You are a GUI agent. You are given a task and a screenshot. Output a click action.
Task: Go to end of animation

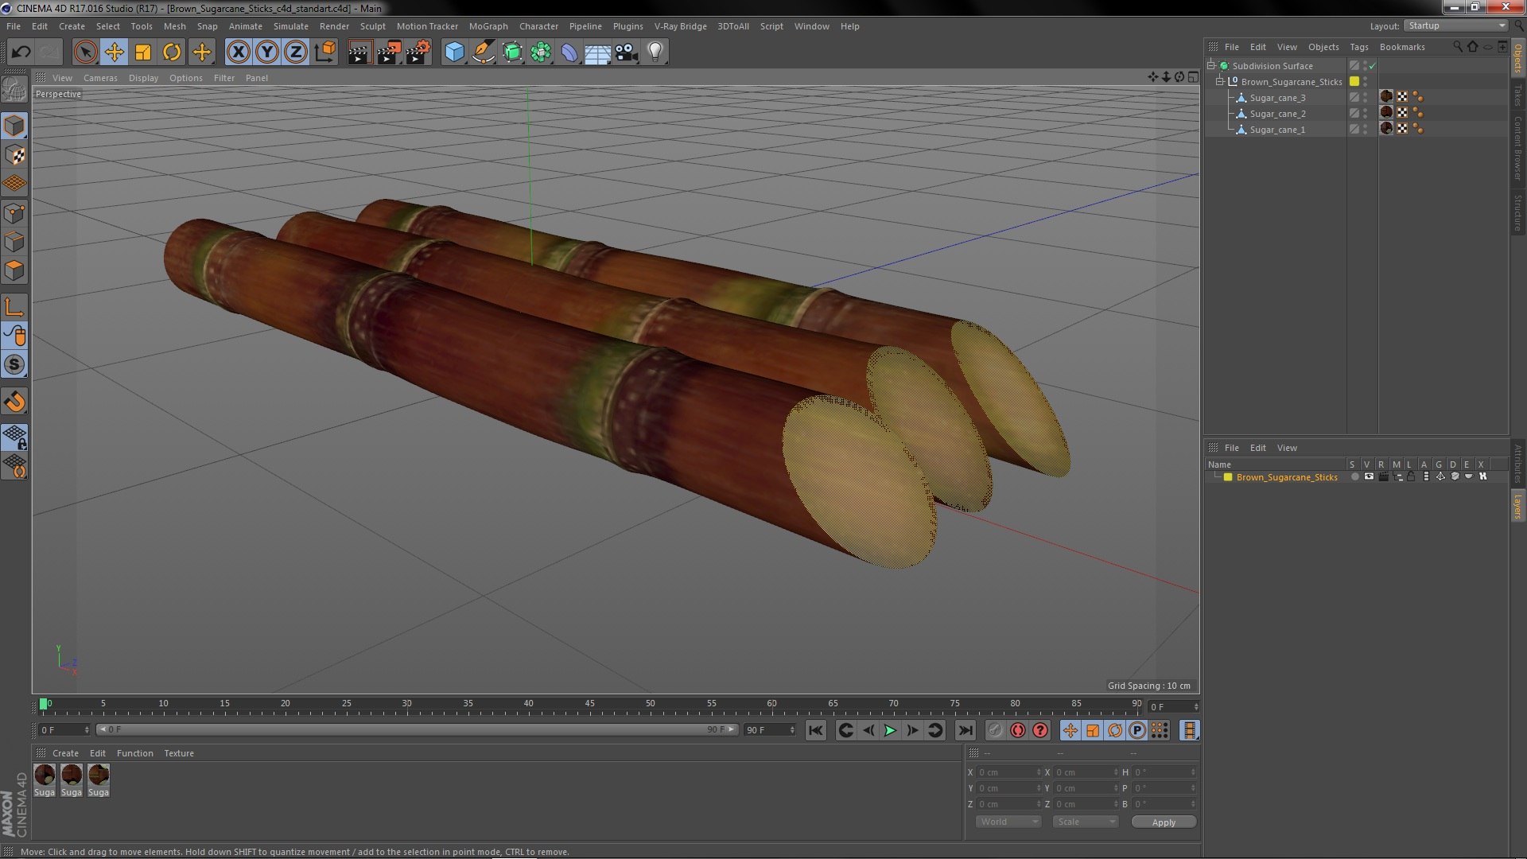point(966,730)
